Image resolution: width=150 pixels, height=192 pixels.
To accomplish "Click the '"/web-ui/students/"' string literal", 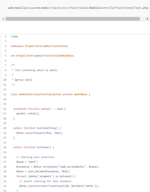I will click(x=72, y=167).
